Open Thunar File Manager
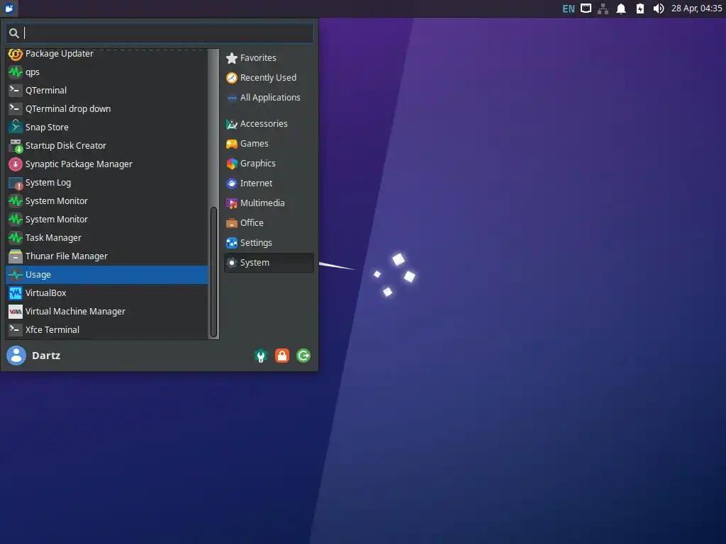The width and height of the screenshot is (726, 544). coord(107,256)
